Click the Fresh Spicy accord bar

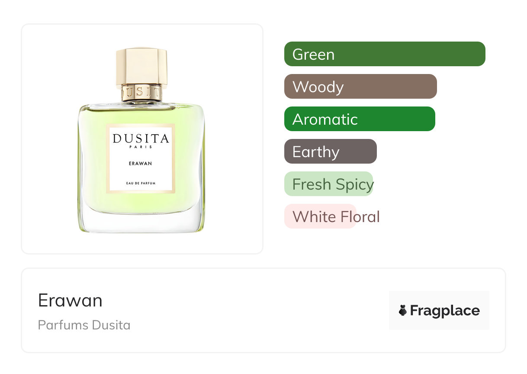328,184
